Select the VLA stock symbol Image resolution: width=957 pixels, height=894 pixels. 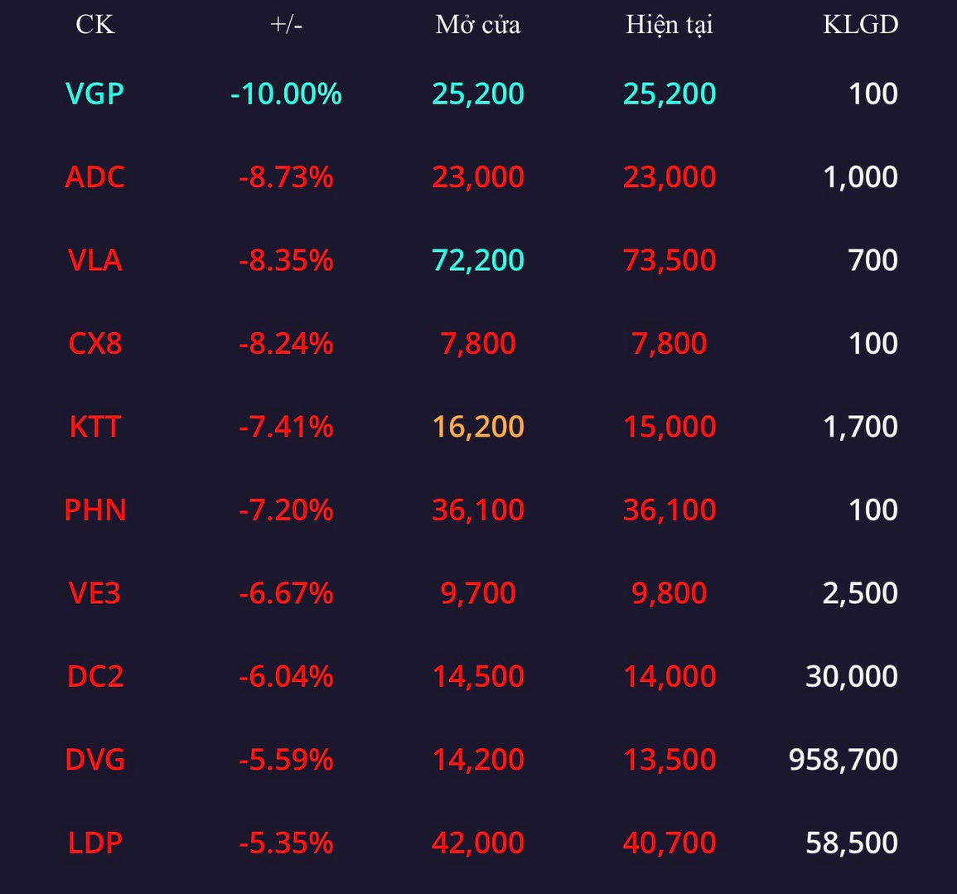[94, 260]
